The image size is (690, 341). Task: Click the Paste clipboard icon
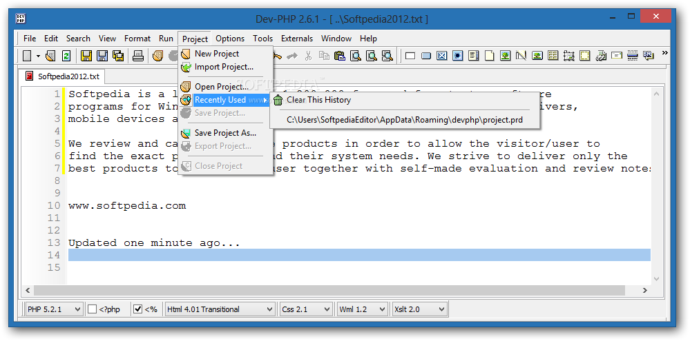point(339,56)
